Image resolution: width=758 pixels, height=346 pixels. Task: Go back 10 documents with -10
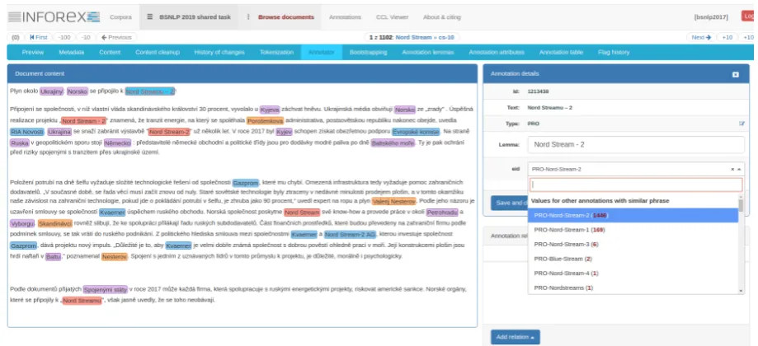tap(86, 37)
